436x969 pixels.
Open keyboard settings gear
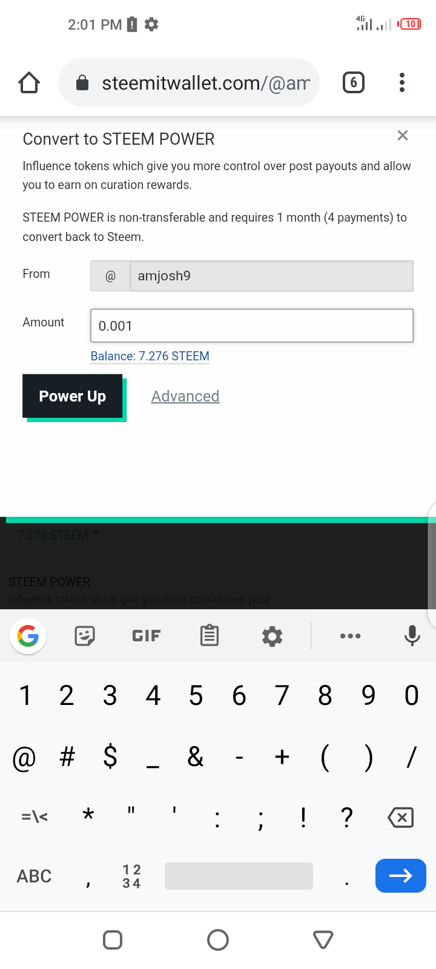pyautogui.click(x=272, y=636)
